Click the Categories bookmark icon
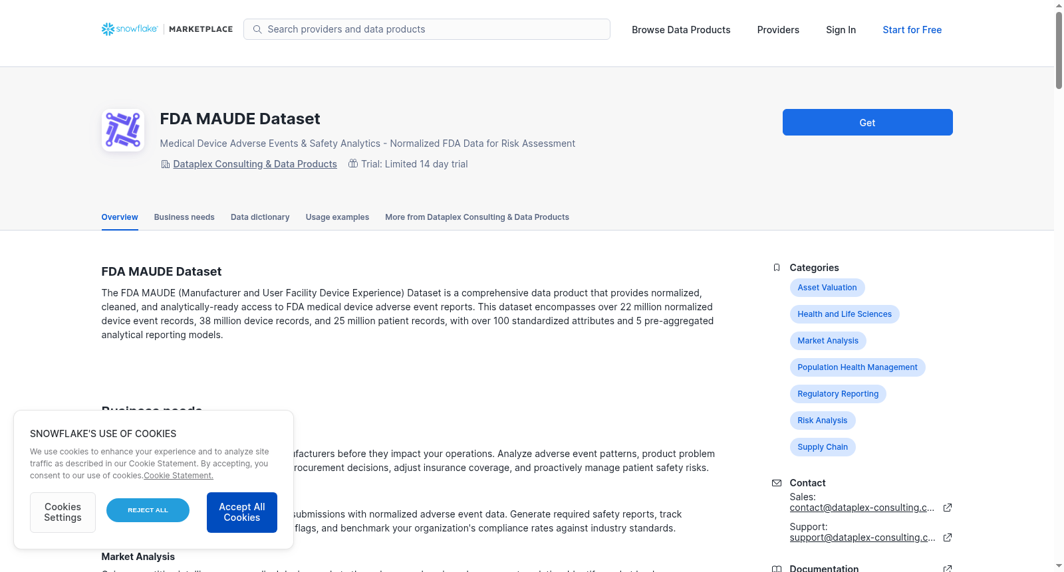Screen dimensions: 1064x572 click(x=777, y=268)
